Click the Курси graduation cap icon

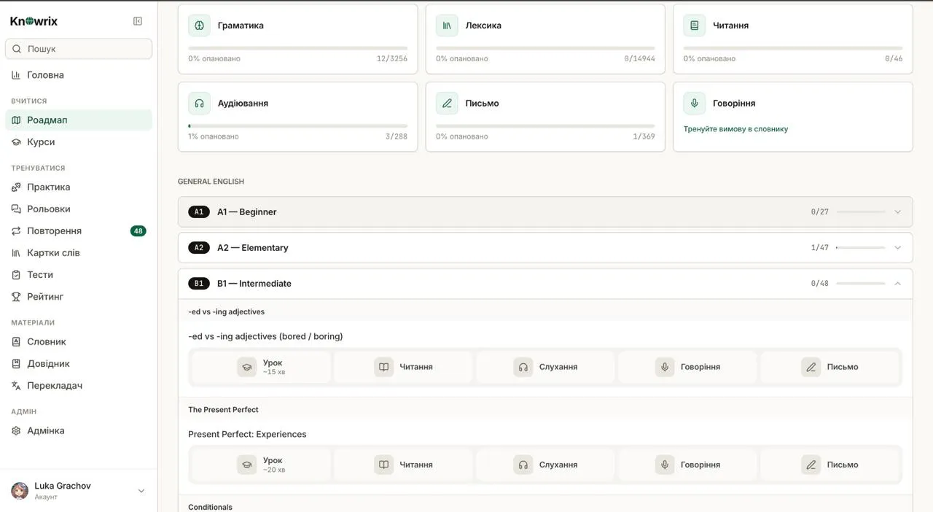16,142
